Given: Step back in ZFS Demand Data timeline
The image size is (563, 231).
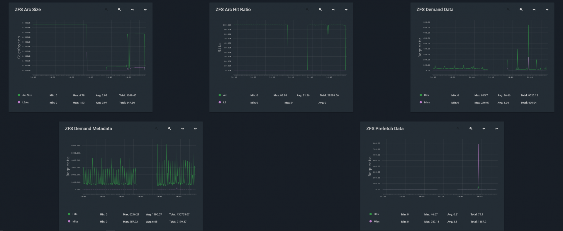Looking at the screenshot, I should point(534,10).
